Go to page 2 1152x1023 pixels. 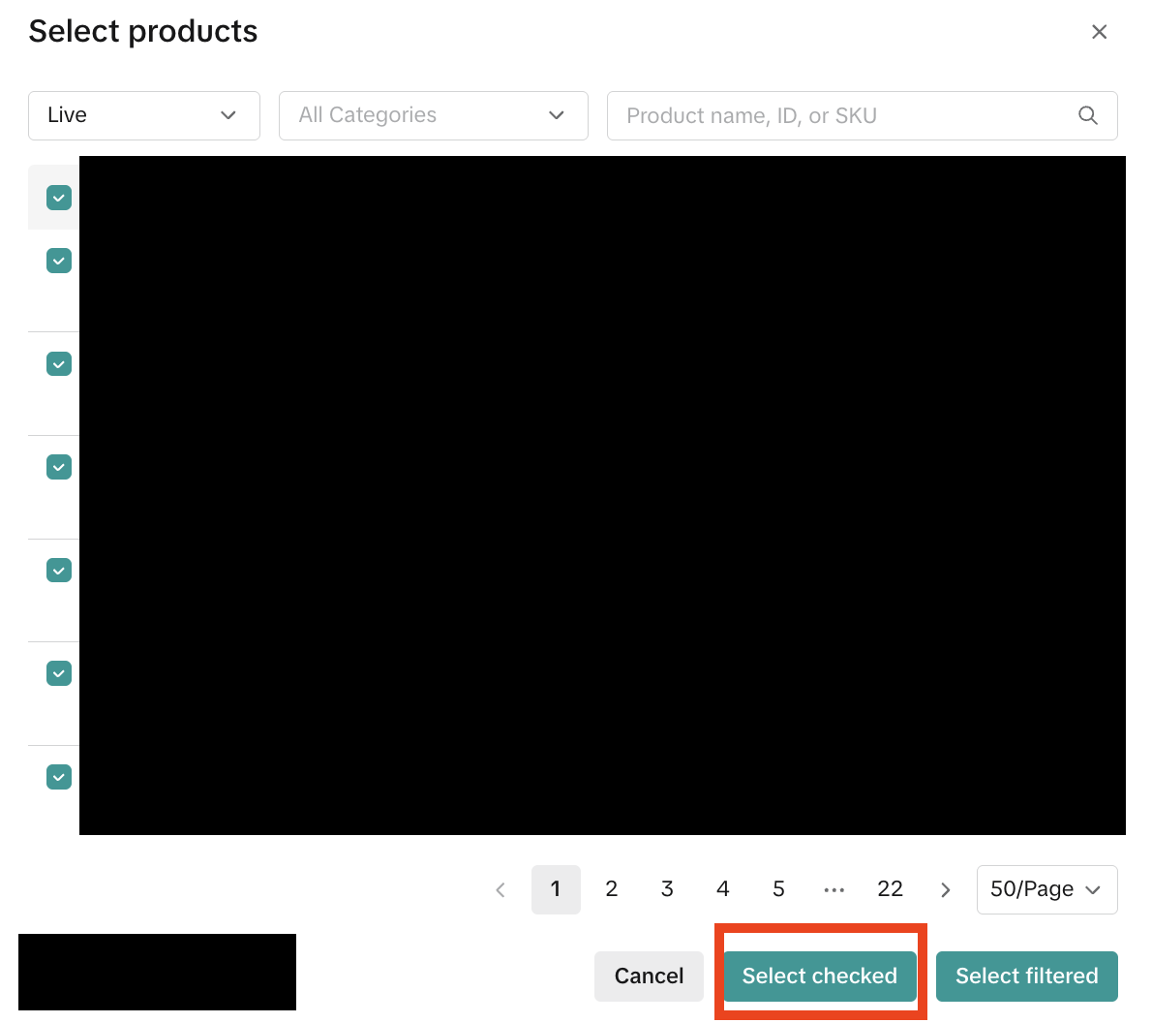pyautogui.click(x=611, y=889)
